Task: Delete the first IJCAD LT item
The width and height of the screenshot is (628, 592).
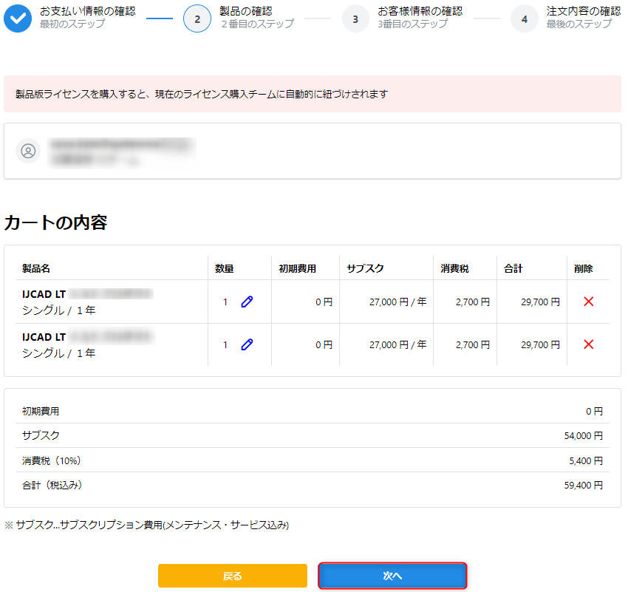Action: point(589,302)
